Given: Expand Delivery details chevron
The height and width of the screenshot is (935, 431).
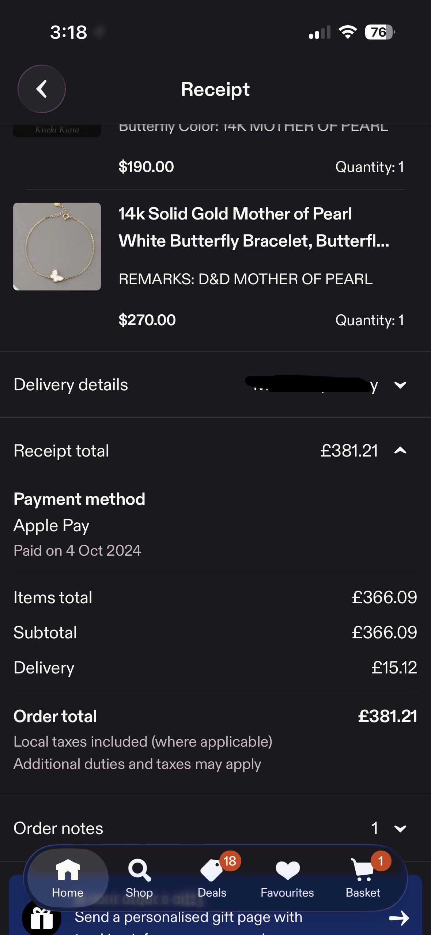Looking at the screenshot, I should (x=400, y=385).
